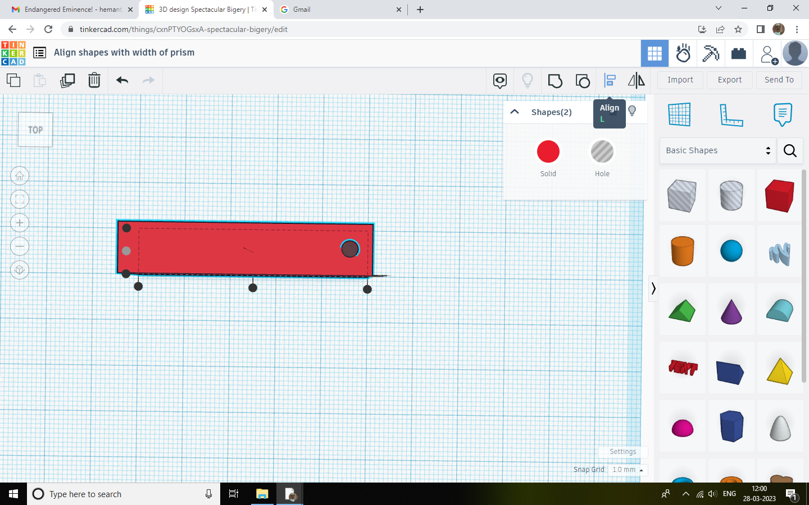Group the selected shapes
The image size is (809, 505).
tap(555, 80)
